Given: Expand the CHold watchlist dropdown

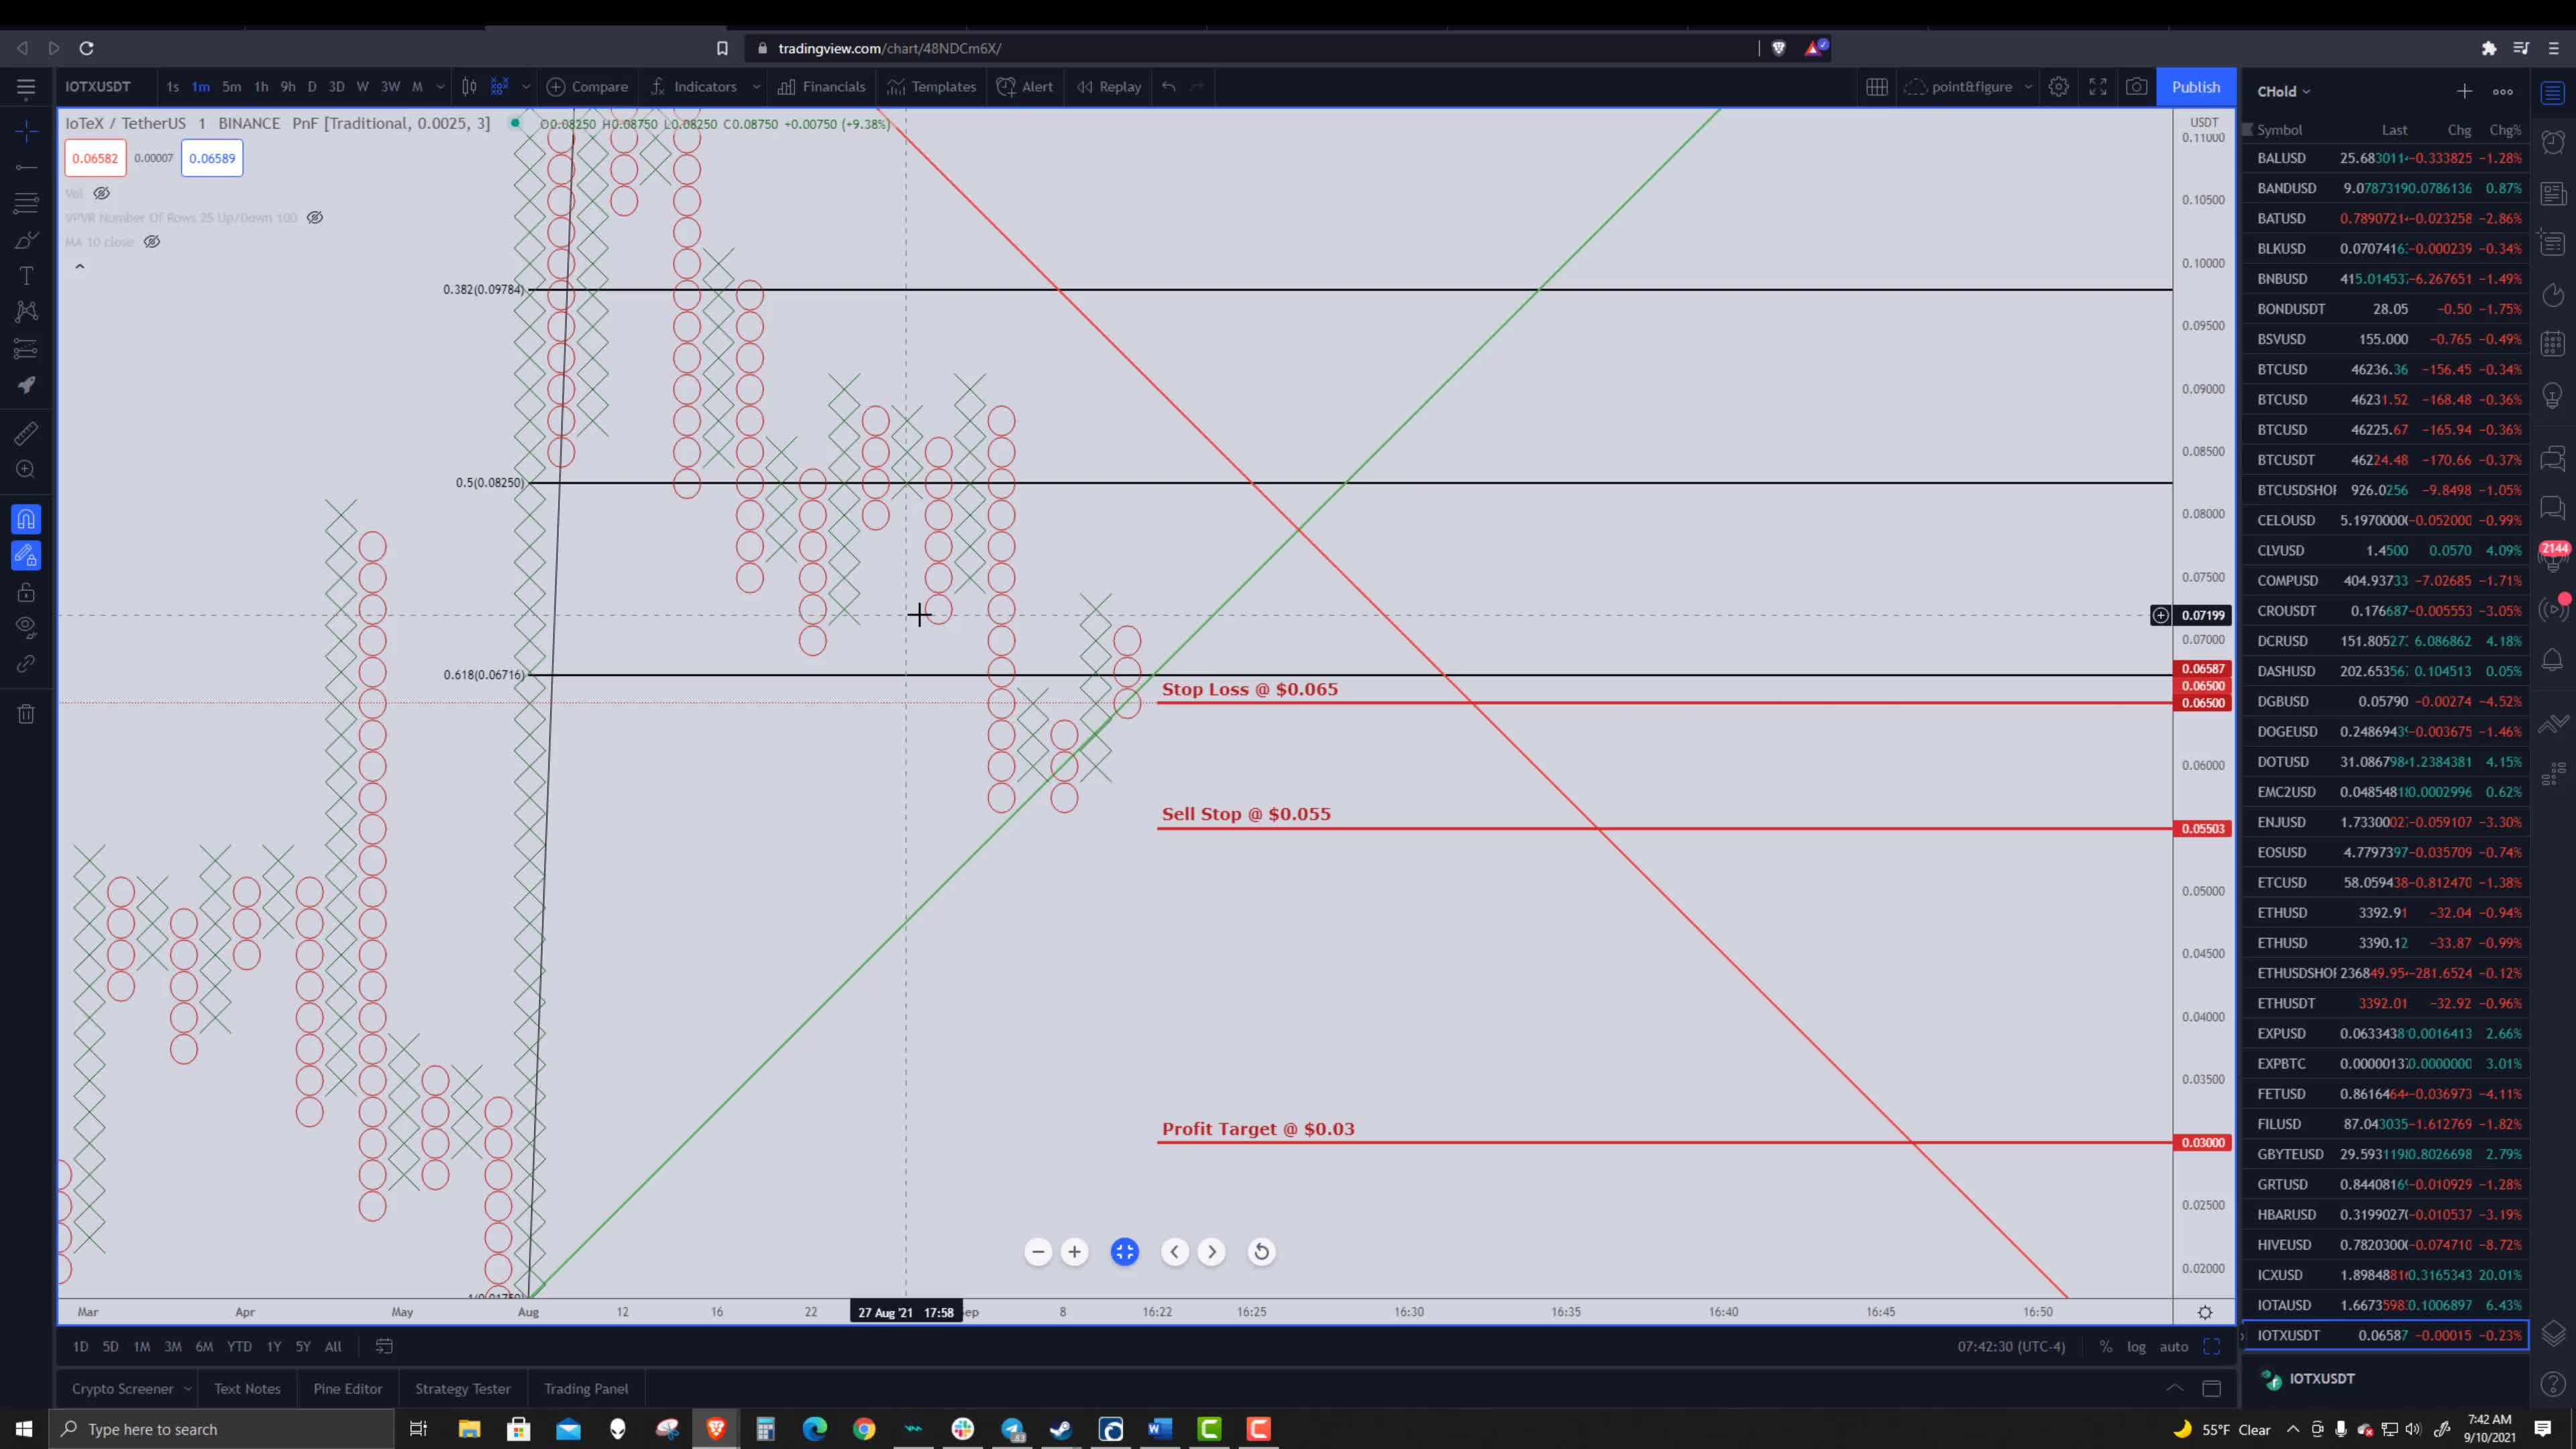Looking at the screenshot, I should point(2284,91).
